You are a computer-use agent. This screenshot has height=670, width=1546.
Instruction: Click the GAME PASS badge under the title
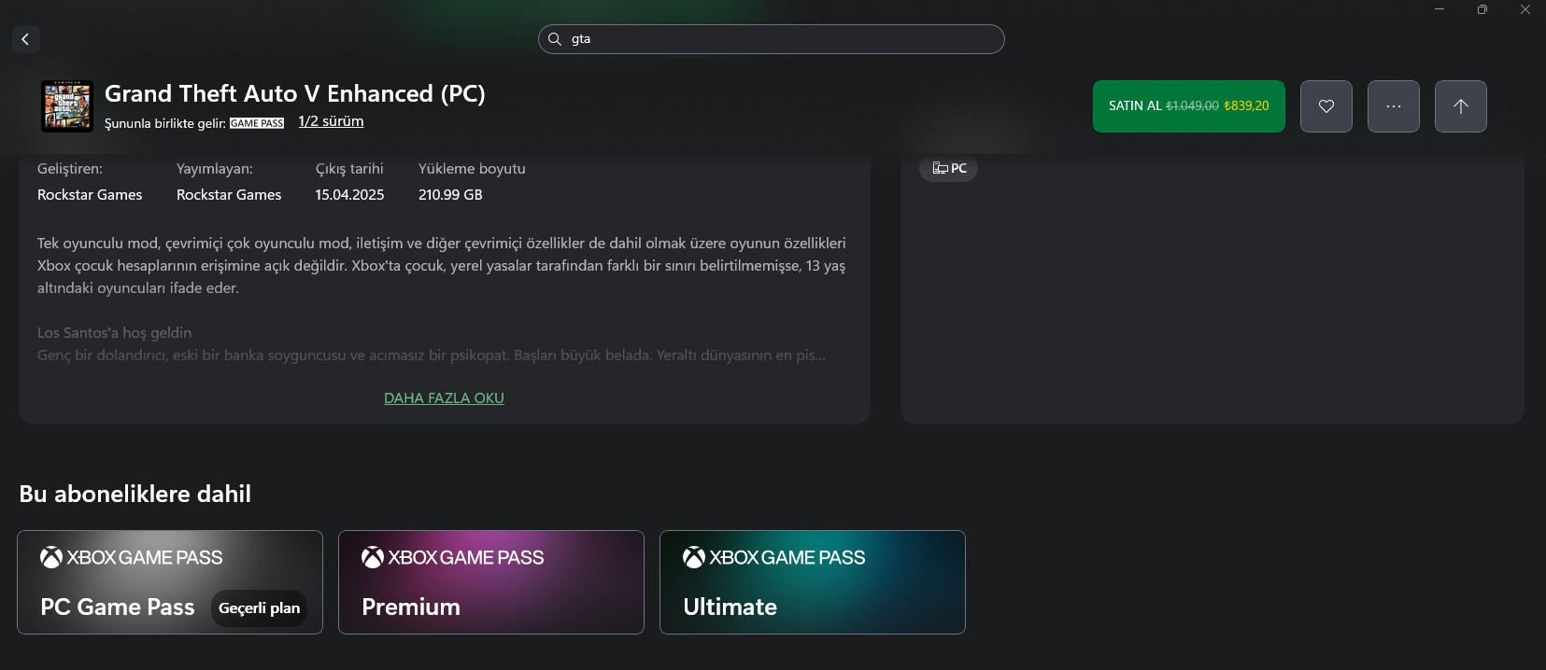click(257, 123)
